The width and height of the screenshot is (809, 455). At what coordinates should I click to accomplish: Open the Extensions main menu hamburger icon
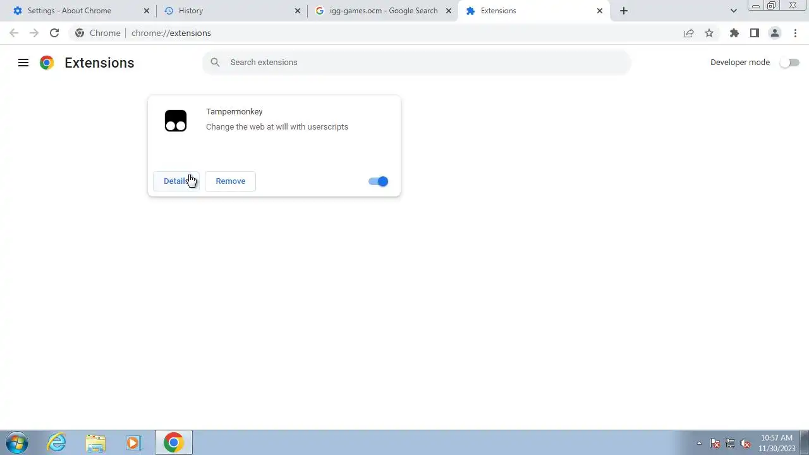point(23,63)
